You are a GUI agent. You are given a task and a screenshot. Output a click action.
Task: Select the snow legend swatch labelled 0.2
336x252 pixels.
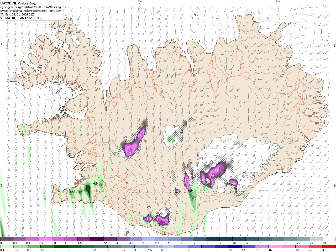click(7, 239)
